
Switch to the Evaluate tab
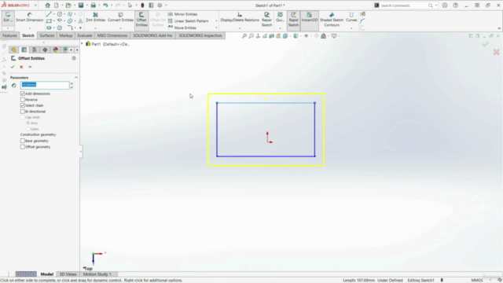pos(85,35)
